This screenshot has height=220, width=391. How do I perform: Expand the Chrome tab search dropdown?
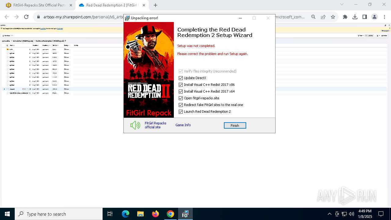pyautogui.click(x=342, y=4)
